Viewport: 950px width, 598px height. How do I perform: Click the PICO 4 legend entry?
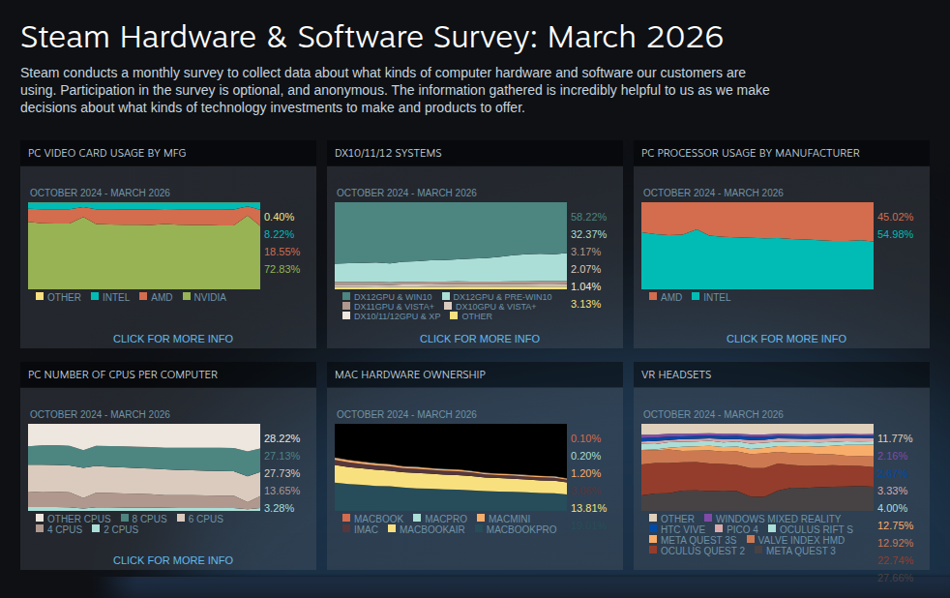pyautogui.click(x=737, y=529)
